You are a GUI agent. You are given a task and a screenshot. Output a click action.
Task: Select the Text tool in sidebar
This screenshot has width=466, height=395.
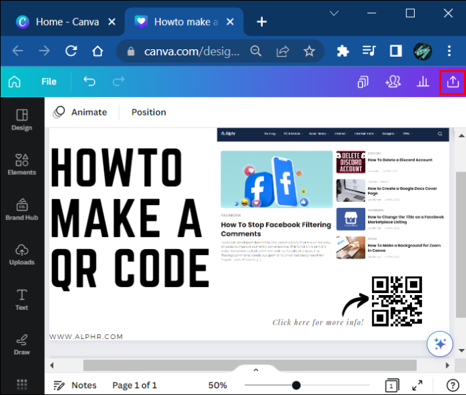(x=22, y=300)
